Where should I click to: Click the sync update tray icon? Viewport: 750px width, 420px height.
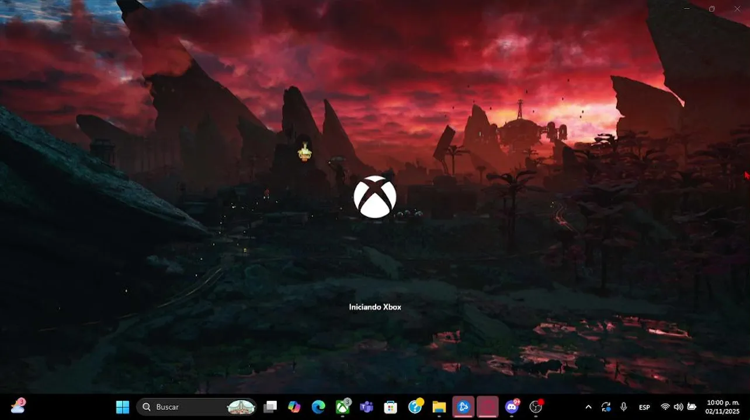point(606,407)
